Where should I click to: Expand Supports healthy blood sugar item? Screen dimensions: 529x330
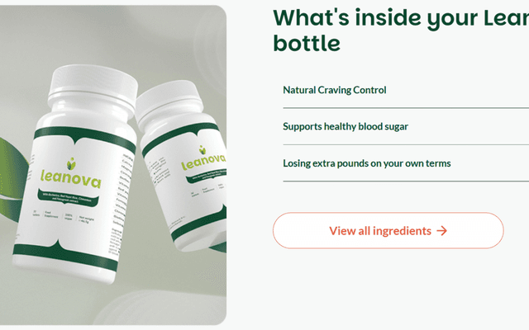[406, 126]
